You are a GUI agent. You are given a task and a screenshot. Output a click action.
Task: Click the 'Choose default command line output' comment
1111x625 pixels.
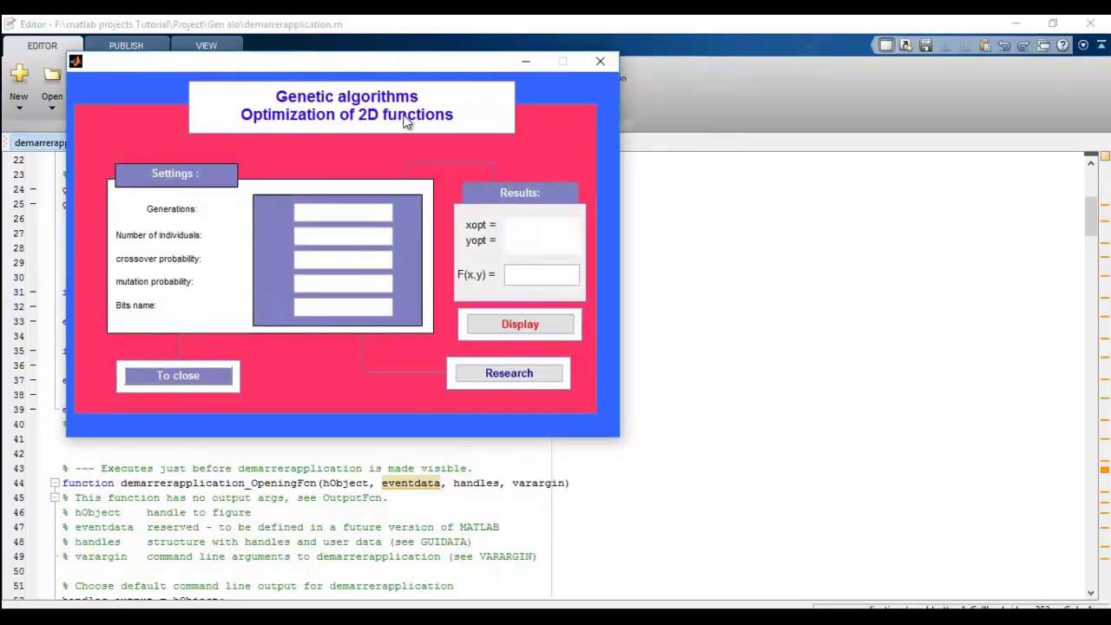click(258, 586)
